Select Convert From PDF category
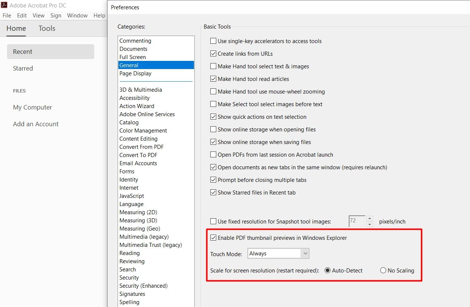The height and width of the screenshot is (307, 470). click(x=156, y=147)
